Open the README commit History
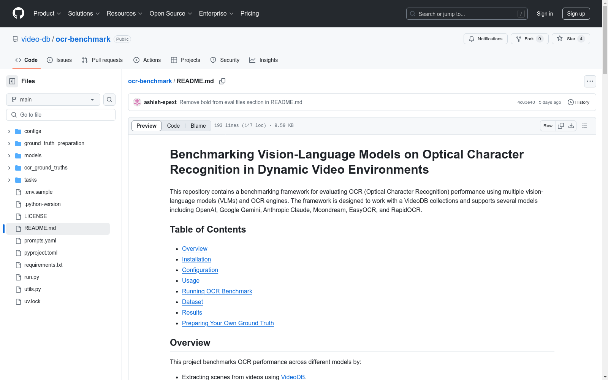608x380 pixels. (578, 102)
